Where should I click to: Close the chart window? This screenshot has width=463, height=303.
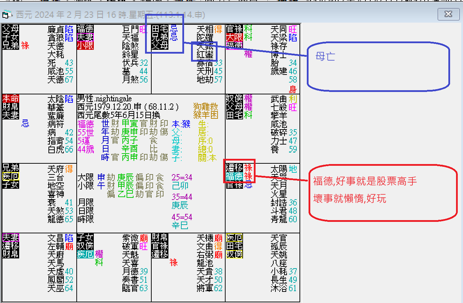click(x=448, y=14)
